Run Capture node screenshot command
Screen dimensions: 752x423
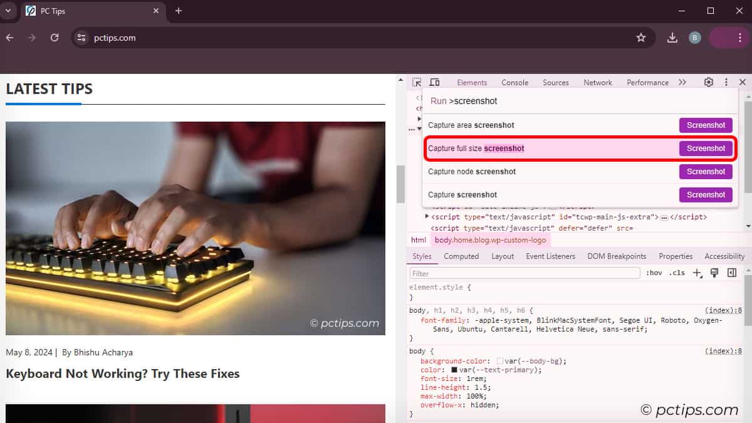tap(580, 172)
